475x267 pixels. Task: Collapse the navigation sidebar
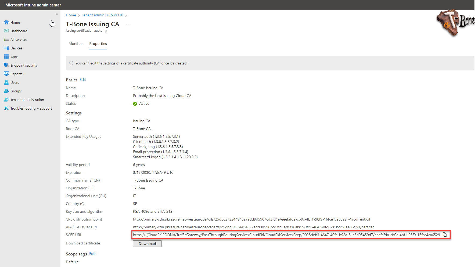coord(57,14)
